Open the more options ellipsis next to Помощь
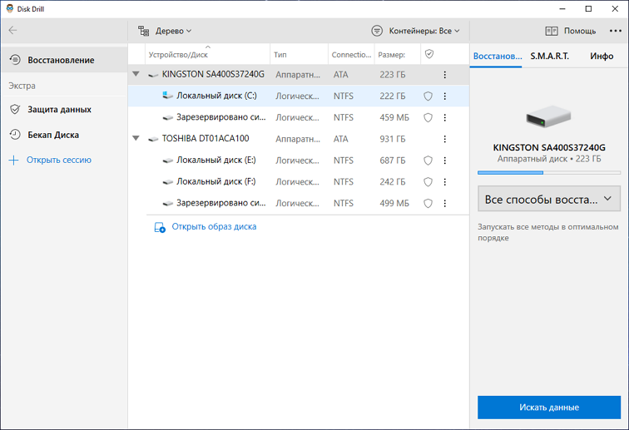Viewport: 629px width, 430px height. (x=616, y=31)
